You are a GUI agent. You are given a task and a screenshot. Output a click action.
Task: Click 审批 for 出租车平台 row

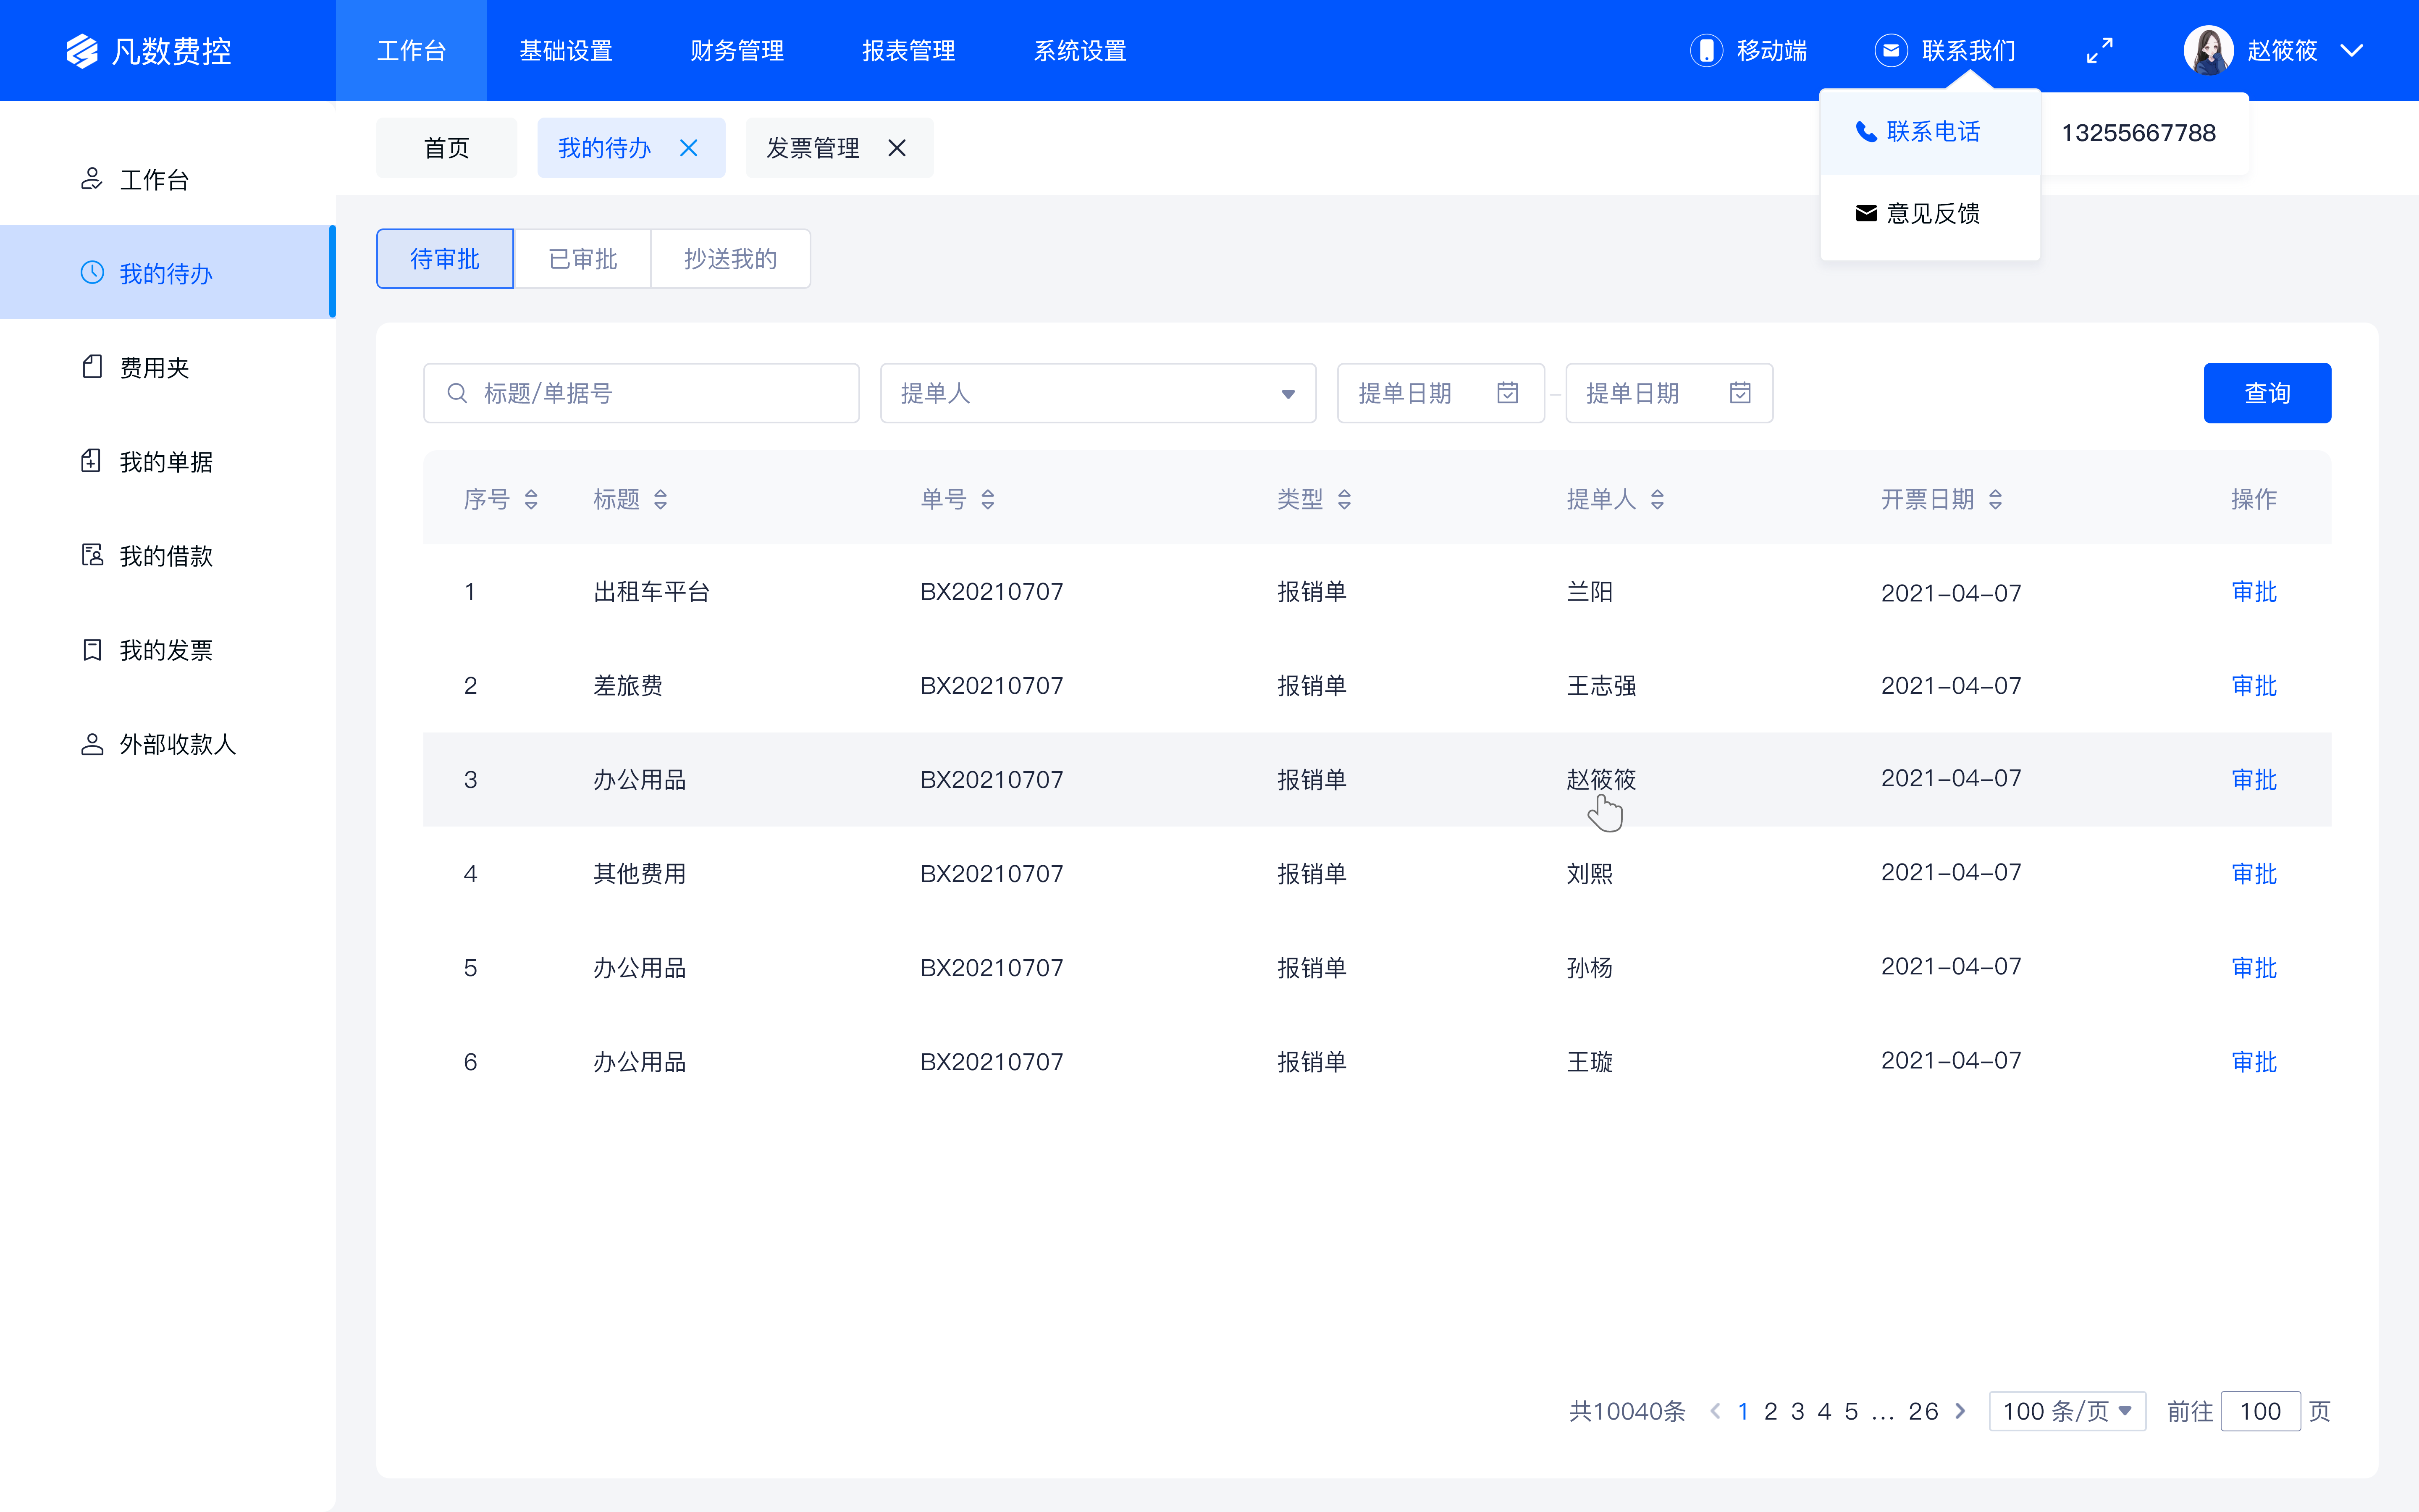(x=2254, y=592)
